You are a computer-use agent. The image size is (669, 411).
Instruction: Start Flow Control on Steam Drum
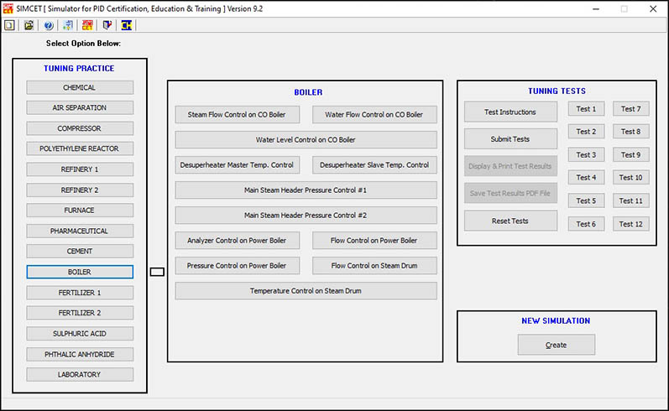pos(374,266)
